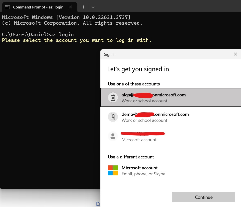Click the person avatar of the redacted account
This screenshot has height=207, width=241.
pyautogui.click(x=113, y=136)
